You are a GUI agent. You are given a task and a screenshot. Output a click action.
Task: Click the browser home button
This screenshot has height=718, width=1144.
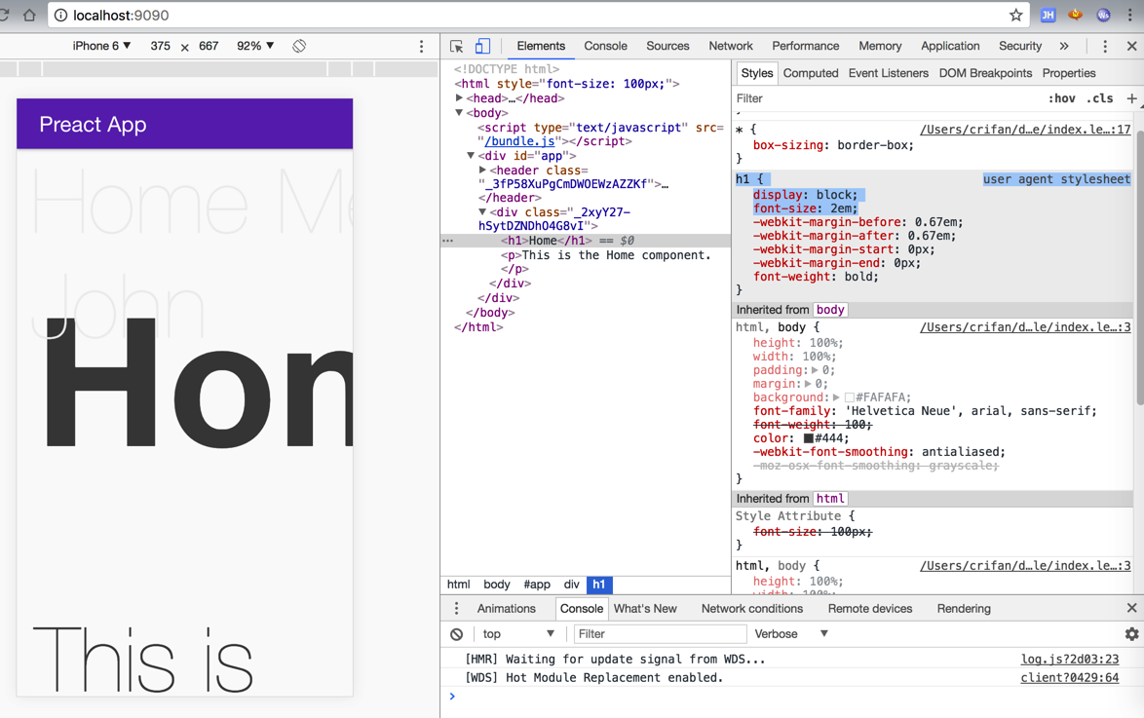tap(29, 15)
